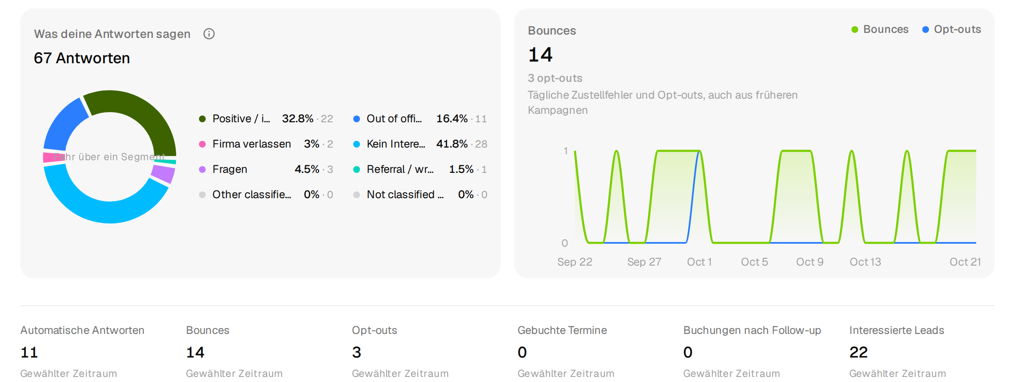Open the Automatische Antworten metric showing 11
1015x382 pixels.
click(82, 352)
